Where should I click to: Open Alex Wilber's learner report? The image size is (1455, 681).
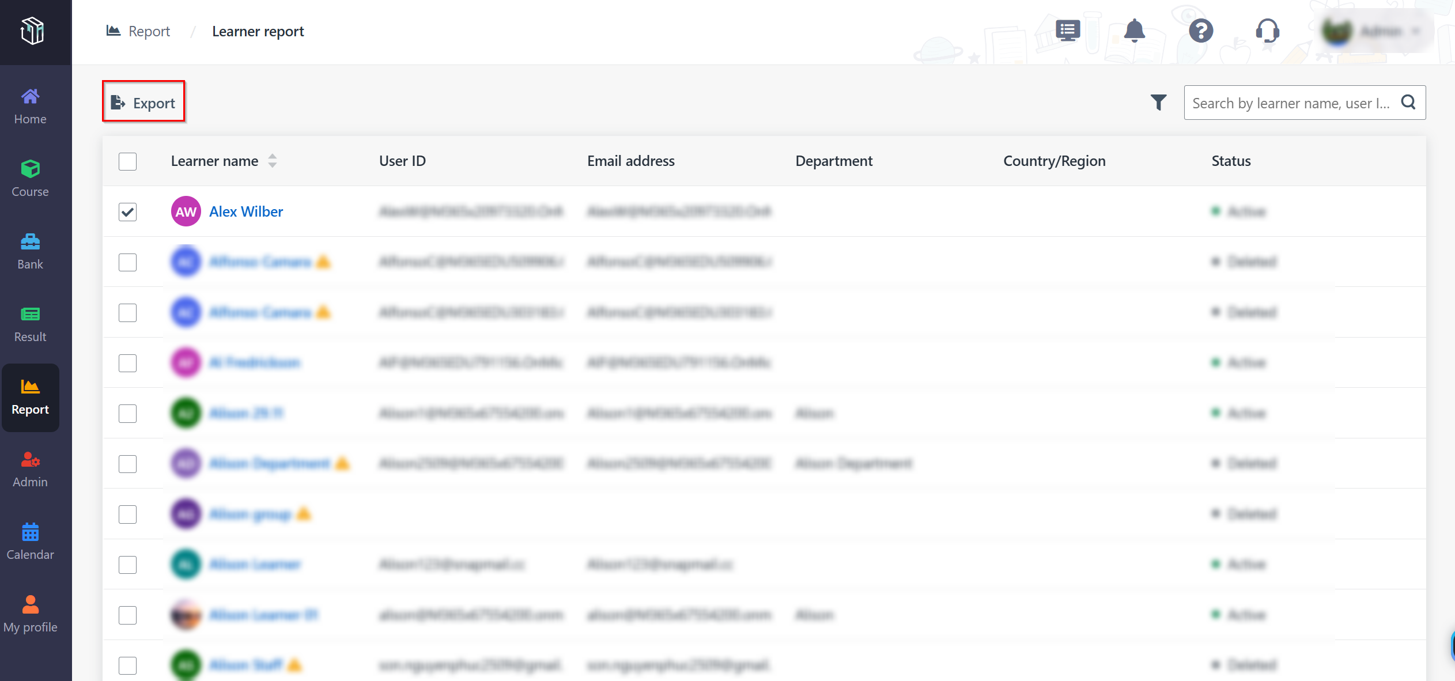coord(246,211)
